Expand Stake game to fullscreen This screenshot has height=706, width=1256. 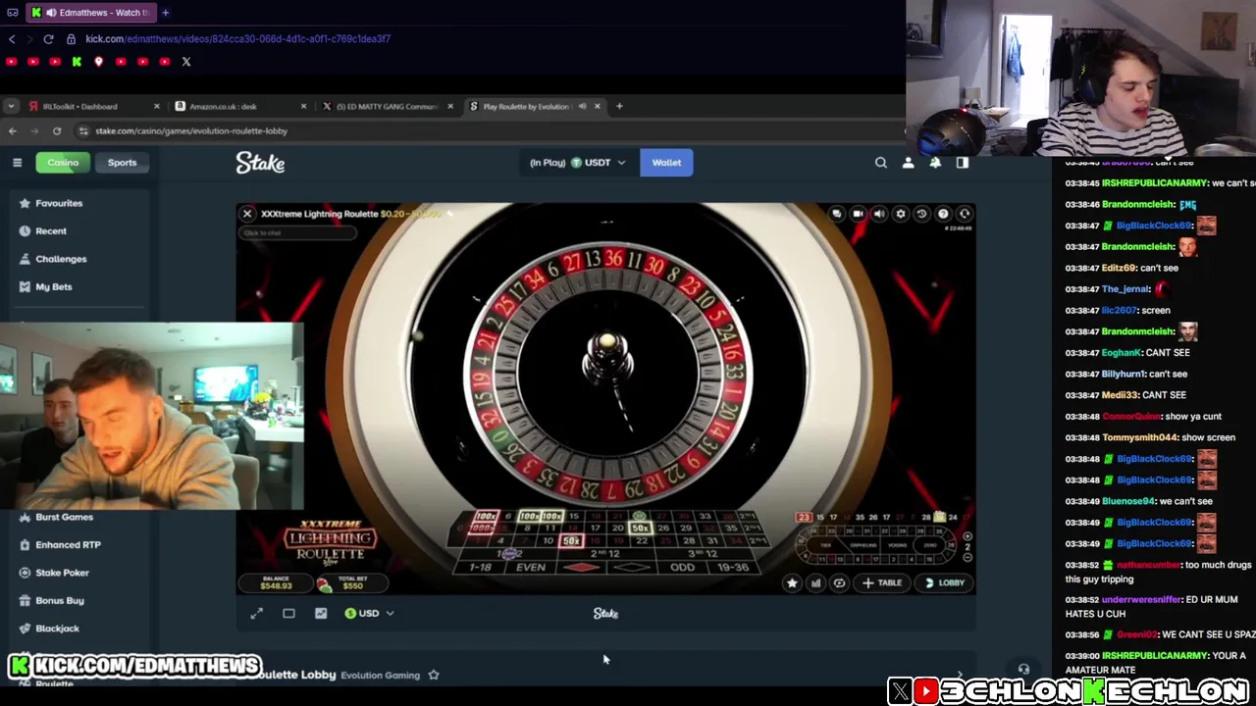(x=257, y=614)
